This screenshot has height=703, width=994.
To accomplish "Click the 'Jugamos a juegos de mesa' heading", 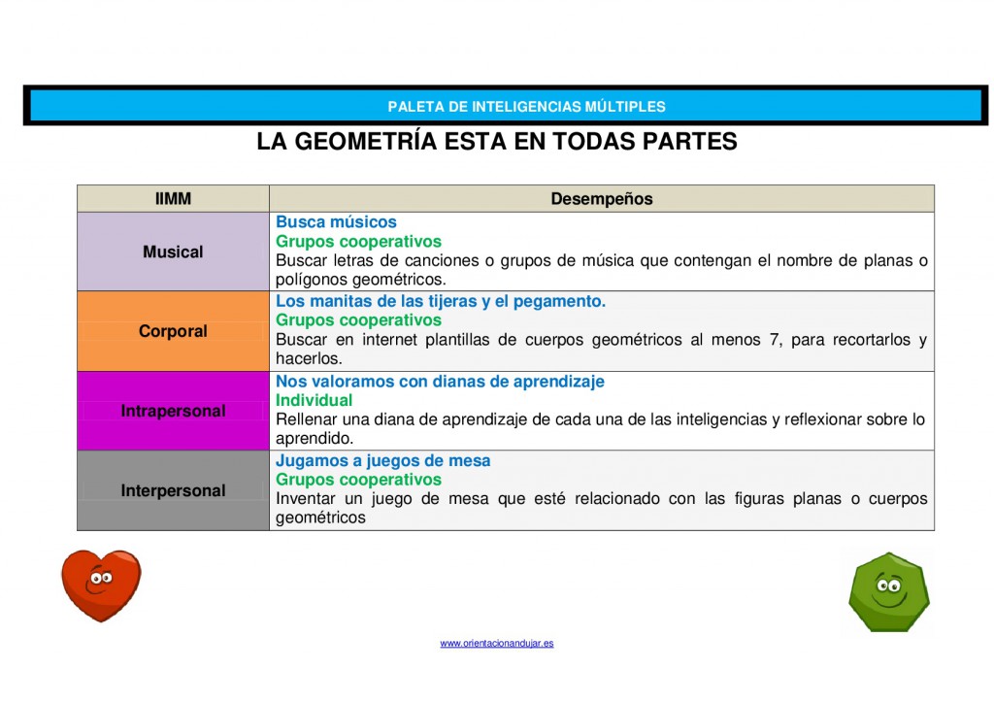I will click(x=382, y=461).
